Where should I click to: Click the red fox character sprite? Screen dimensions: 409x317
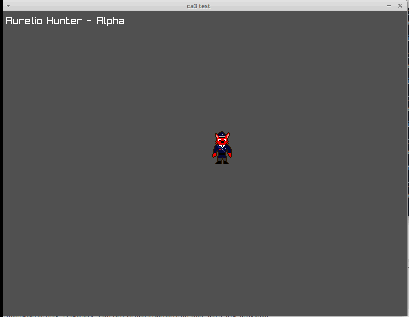[x=222, y=147]
